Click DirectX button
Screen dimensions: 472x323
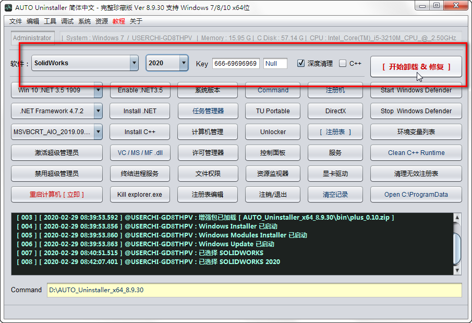335,111
